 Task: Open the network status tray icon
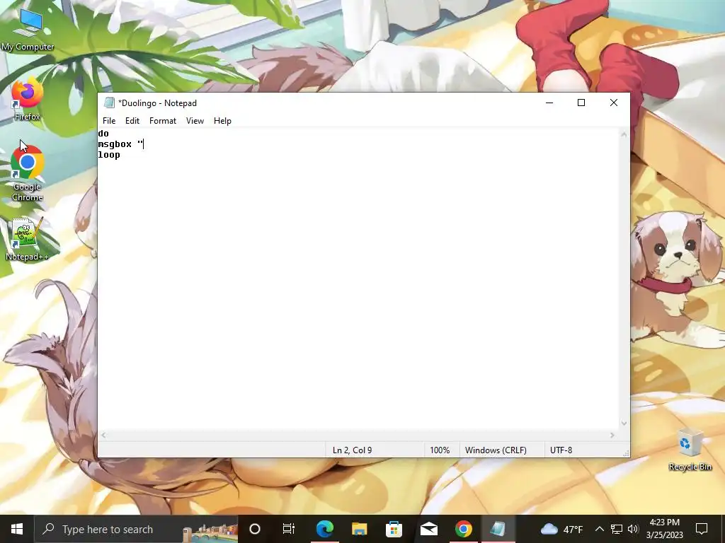click(x=617, y=529)
